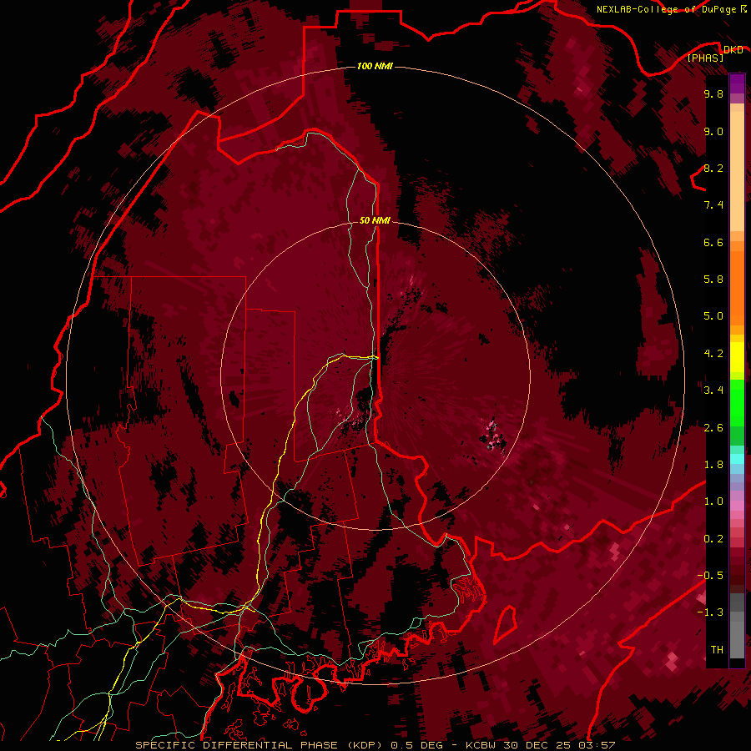
Task: Click the KCBW radar site identifier
Action: click(481, 745)
